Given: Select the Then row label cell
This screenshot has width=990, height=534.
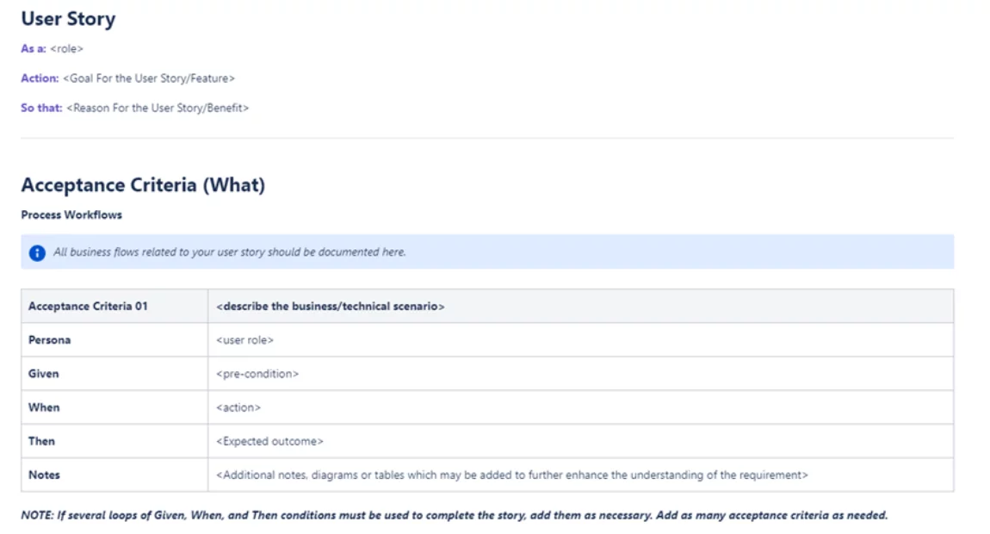Looking at the screenshot, I should 41,441.
